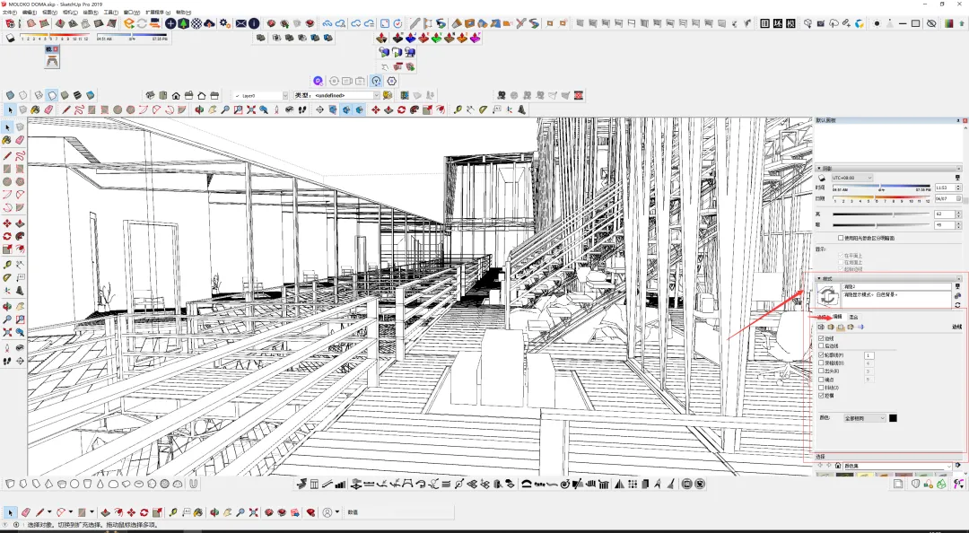Open the Layer0 layer dropdown
The width and height of the screenshot is (969, 533).
click(261, 95)
